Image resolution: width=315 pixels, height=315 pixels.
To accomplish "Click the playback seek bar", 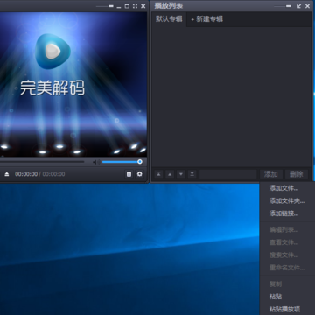I will click(42, 162).
